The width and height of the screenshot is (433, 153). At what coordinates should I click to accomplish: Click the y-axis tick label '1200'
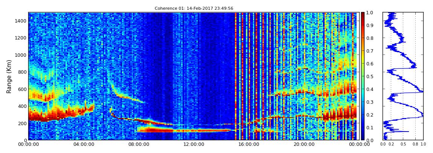[20, 38]
